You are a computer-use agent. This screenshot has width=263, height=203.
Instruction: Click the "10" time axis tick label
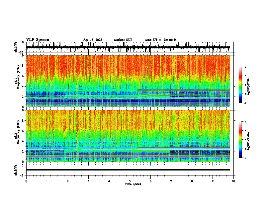click(x=233, y=181)
